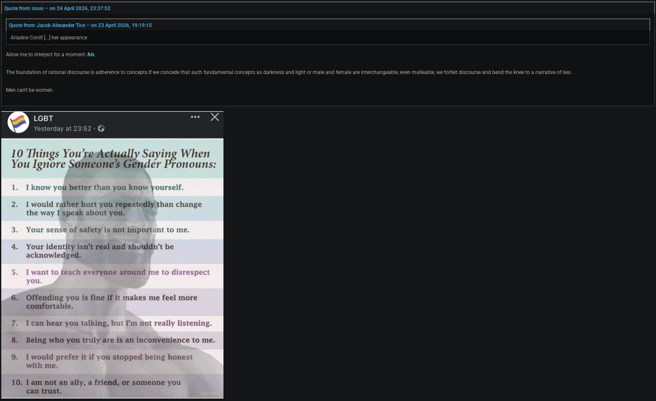Open the three-dots options menu on the LGBT post

click(x=195, y=117)
